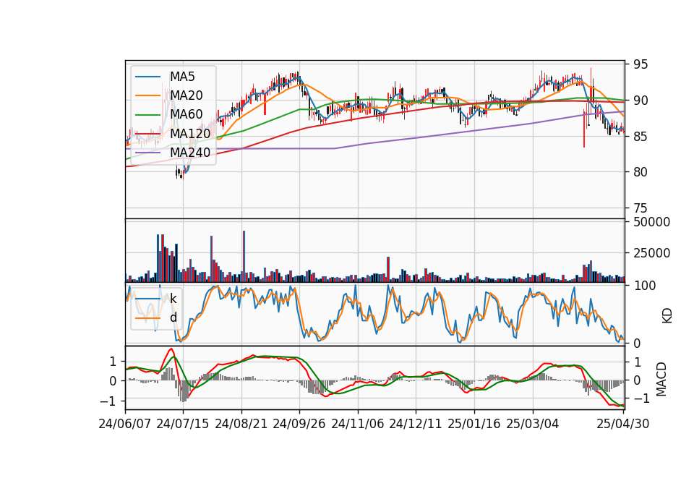Click the 24/06/07 date axis label
This screenshot has height=499, width=694.
tap(125, 424)
